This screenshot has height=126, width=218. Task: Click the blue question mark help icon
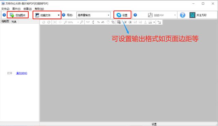(x=183, y=15)
